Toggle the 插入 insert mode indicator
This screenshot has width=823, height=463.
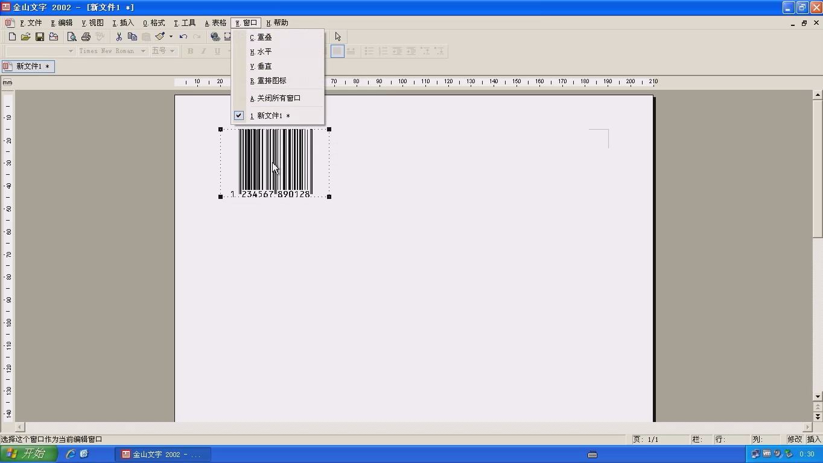814,439
